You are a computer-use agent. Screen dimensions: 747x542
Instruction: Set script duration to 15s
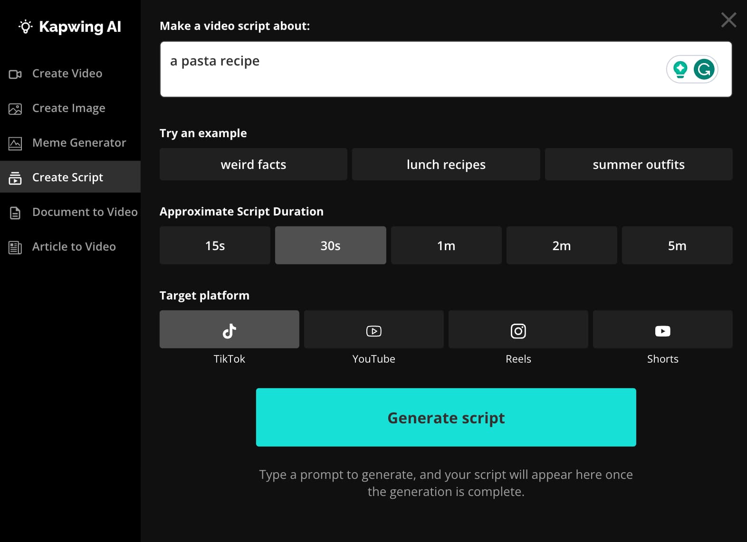(x=215, y=245)
